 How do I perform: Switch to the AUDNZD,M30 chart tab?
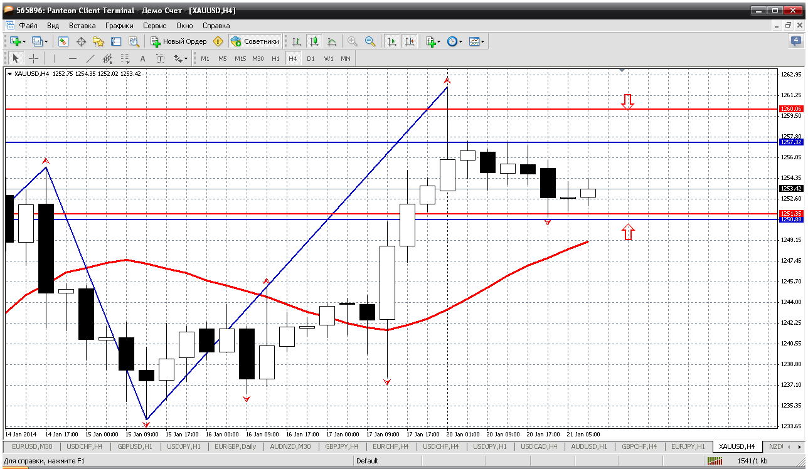point(290,446)
